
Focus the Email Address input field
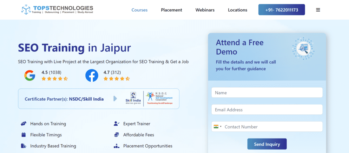[267, 110]
